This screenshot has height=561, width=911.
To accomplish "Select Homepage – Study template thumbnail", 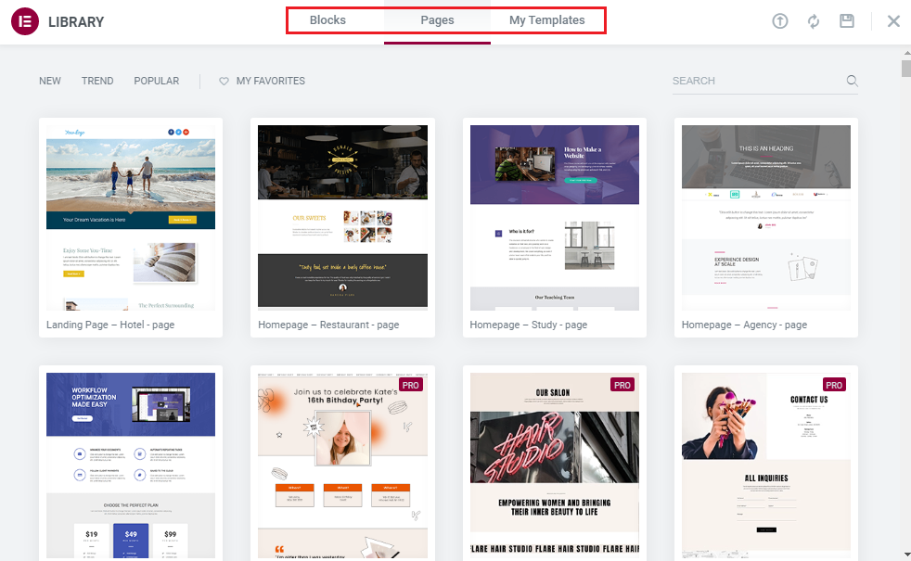I will [x=554, y=218].
